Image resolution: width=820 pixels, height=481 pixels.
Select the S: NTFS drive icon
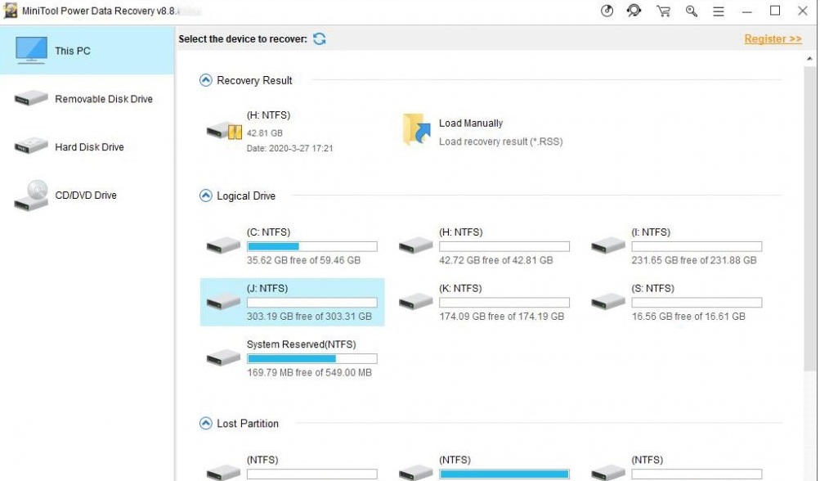(608, 302)
